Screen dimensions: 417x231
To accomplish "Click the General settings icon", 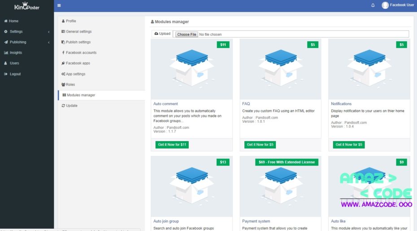I will coord(63,31).
